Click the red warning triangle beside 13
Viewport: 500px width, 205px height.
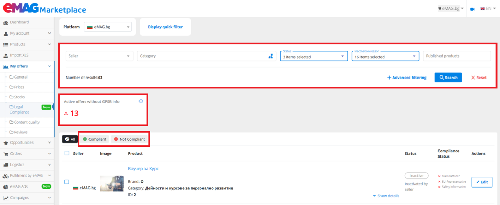(x=66, y=113)
